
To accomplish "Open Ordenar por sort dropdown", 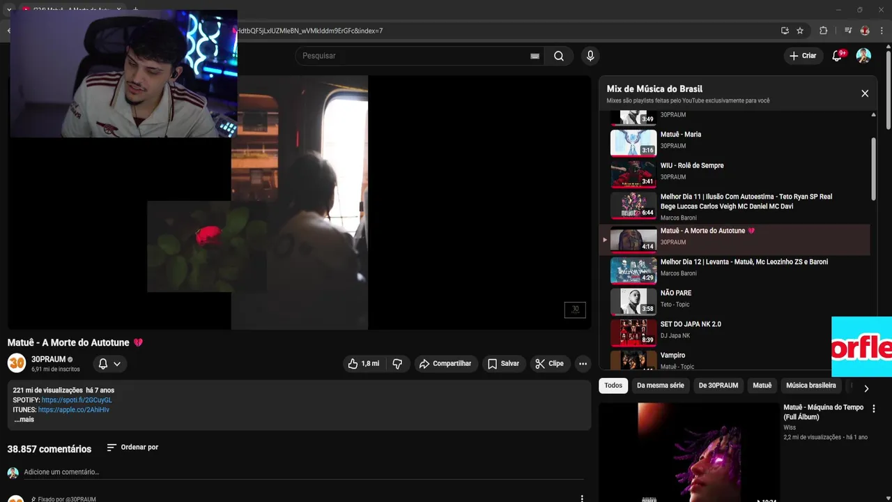I will [x=132, y=447].
